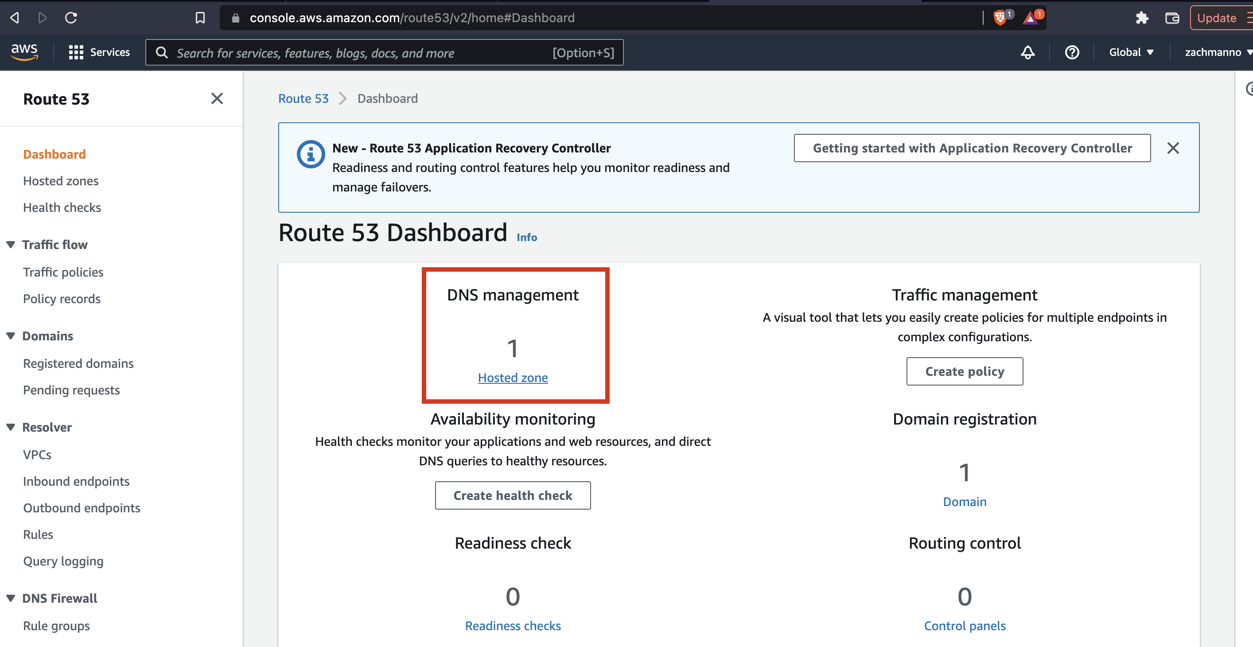Open the AWS help question mark
Viewport: 1253px width, 647px height.
click(x=1072, y=52)
